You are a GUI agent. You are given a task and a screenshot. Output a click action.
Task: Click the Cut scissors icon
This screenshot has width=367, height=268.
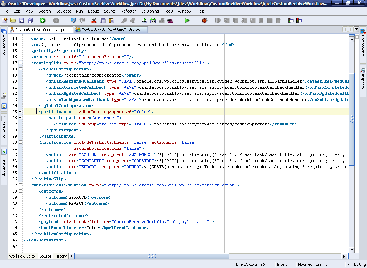[94, 20]
